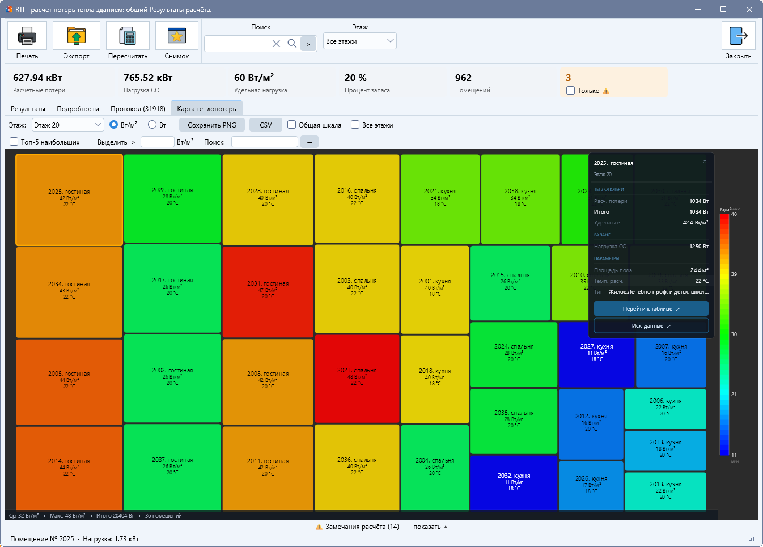Maximize the RTI window
The width and height of the screenshot is (763, 547).
point(723,9)
